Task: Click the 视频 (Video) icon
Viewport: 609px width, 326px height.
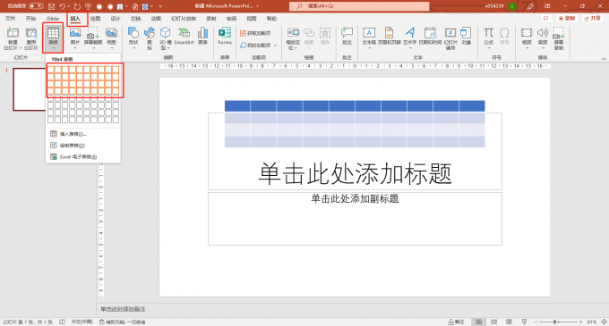Action: [527, 33]
